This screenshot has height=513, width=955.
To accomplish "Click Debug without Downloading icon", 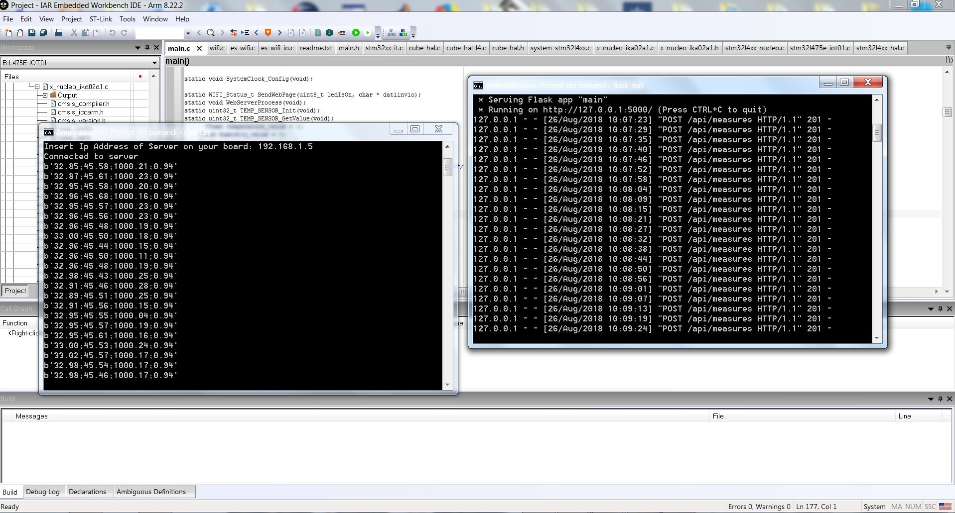I will coord(368,33).
